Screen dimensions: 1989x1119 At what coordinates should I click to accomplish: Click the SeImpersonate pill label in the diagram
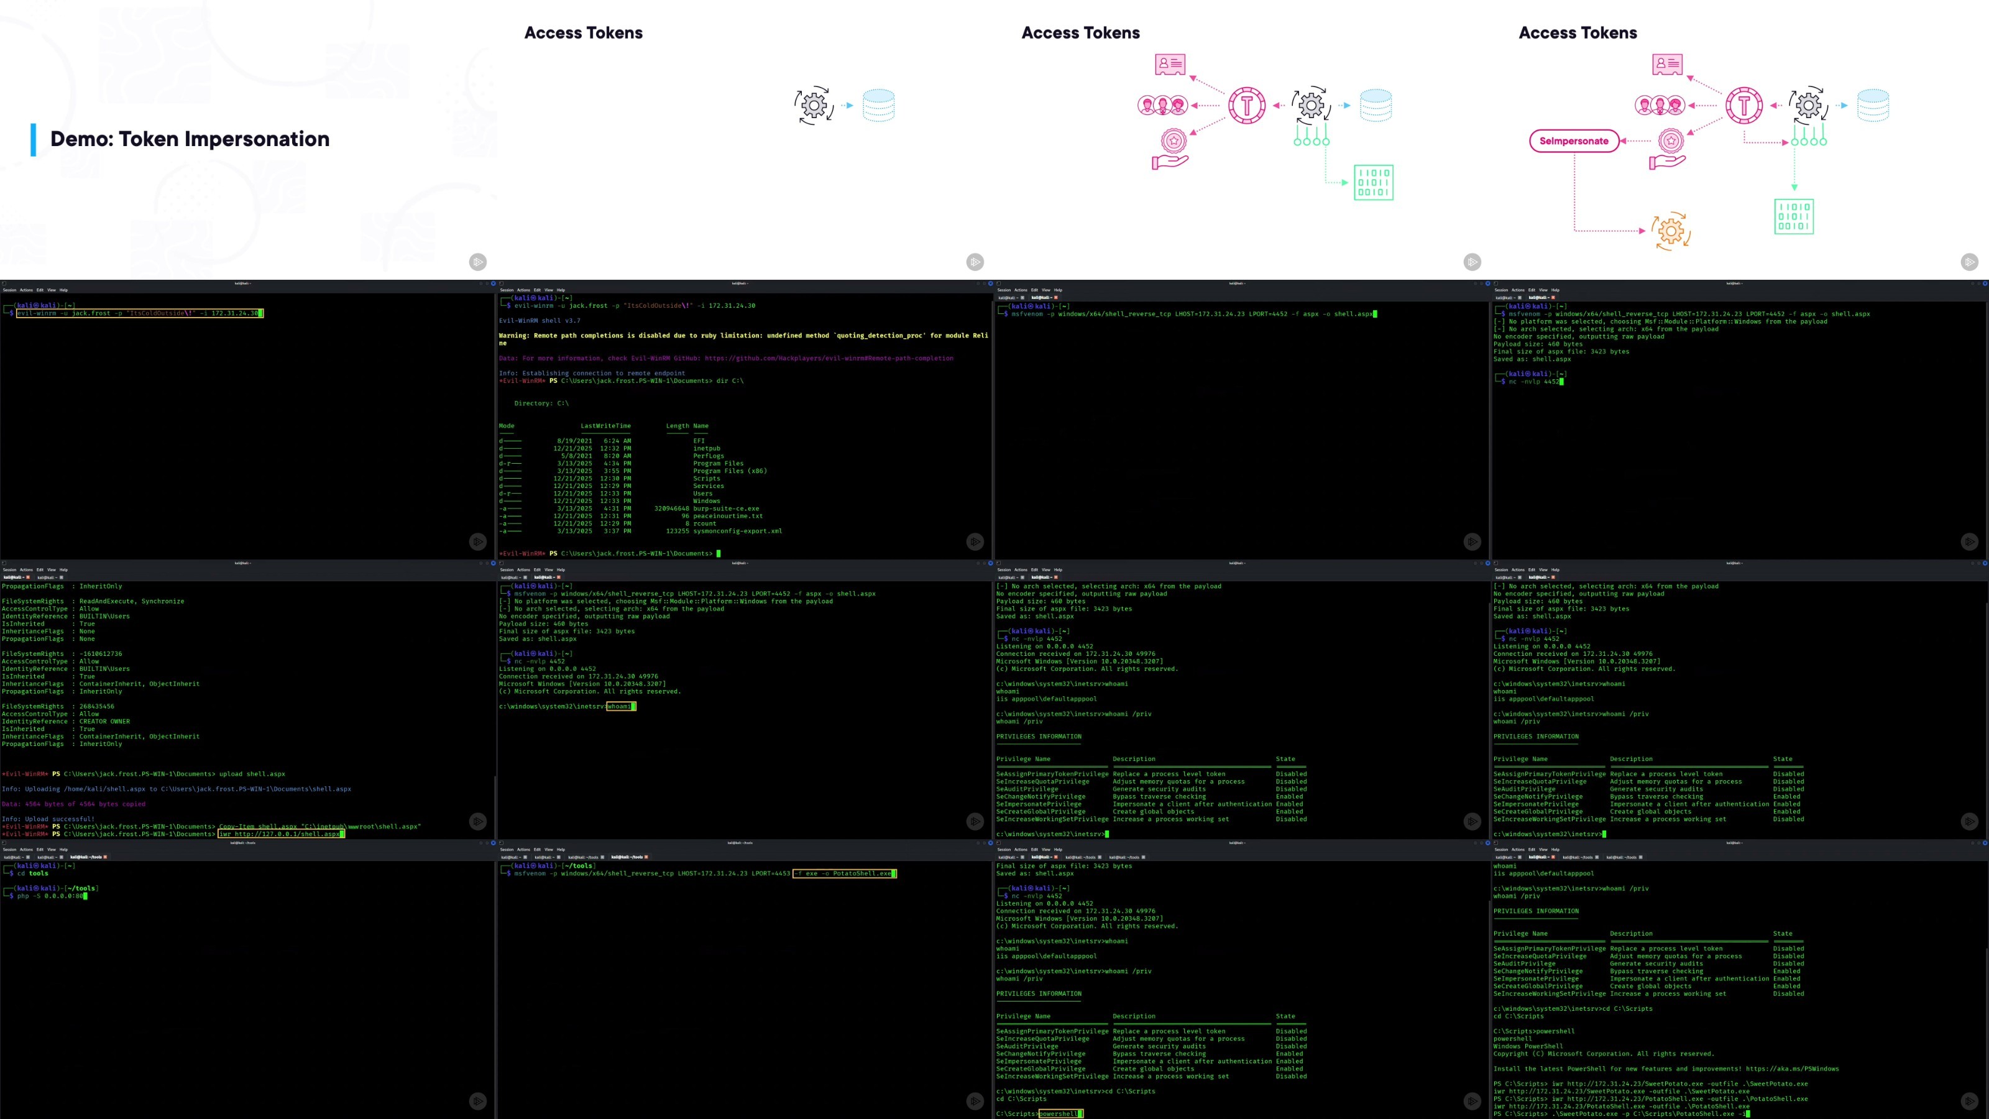(x=1574, y=140)
